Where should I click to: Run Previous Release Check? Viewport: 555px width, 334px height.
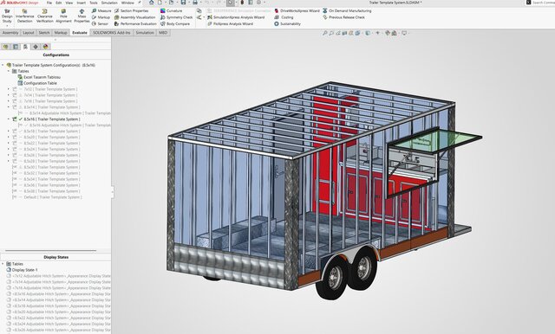coord(343,17)
